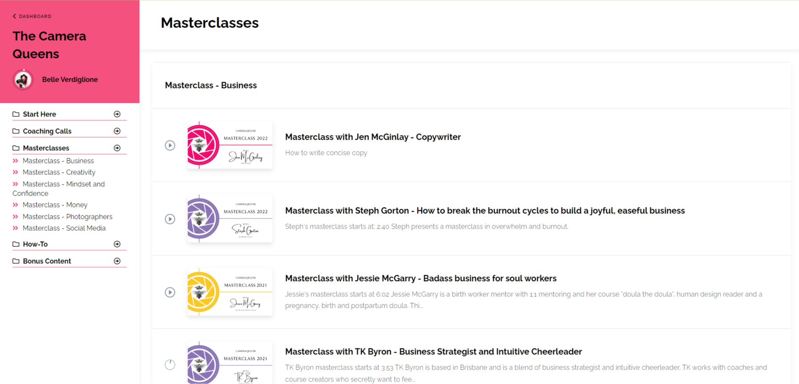Expand the Start Here section arrow
799x384 pixels.
[117, 114]
